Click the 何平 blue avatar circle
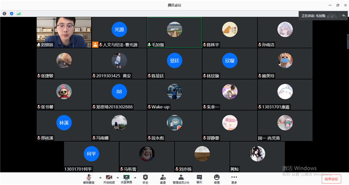 click(x=92, y=154)
